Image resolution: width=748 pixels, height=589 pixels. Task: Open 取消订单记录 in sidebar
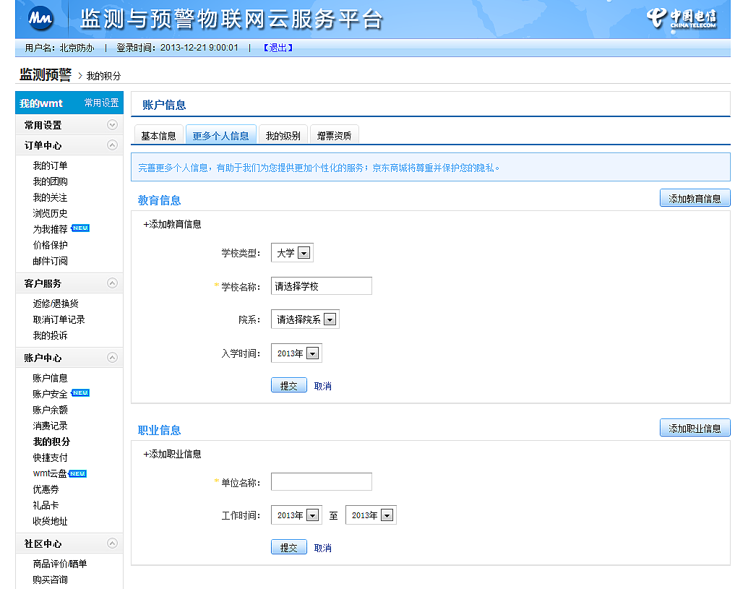(x=59, y=319)
